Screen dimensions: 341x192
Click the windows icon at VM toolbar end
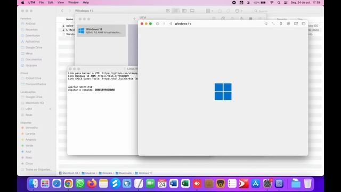click(303, 23)
